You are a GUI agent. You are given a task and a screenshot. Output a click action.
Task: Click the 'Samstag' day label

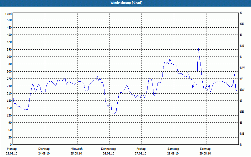pyautogui.click(x=173, y=149)
